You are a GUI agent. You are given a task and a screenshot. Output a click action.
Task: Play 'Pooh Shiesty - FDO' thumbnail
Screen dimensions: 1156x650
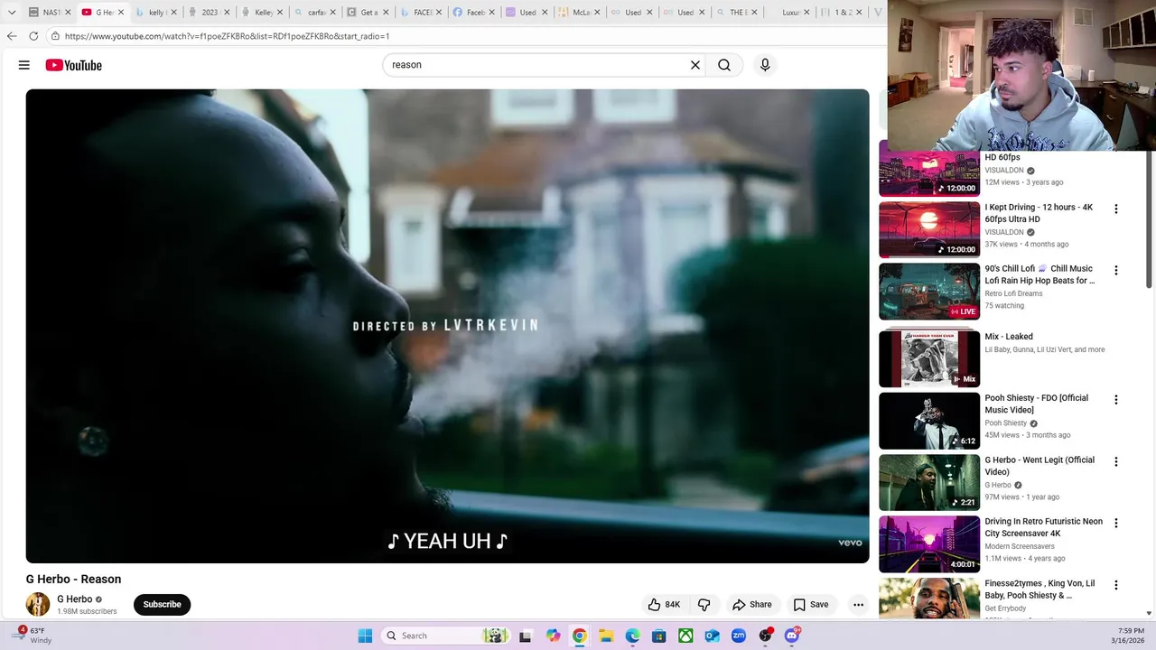point(929,421)
